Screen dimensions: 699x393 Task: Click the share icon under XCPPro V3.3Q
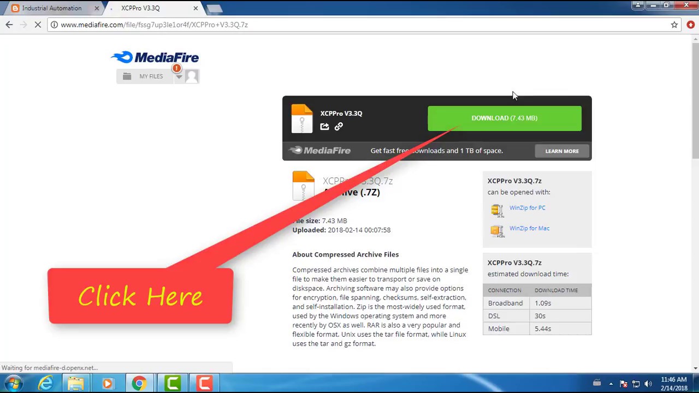click(325, 127)
